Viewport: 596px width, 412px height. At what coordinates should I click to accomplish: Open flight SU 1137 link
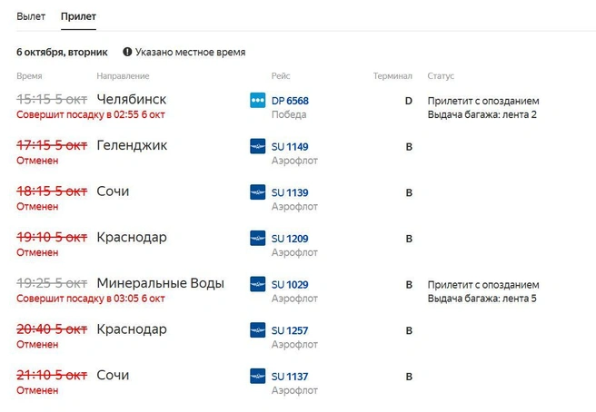pos(290,377)
